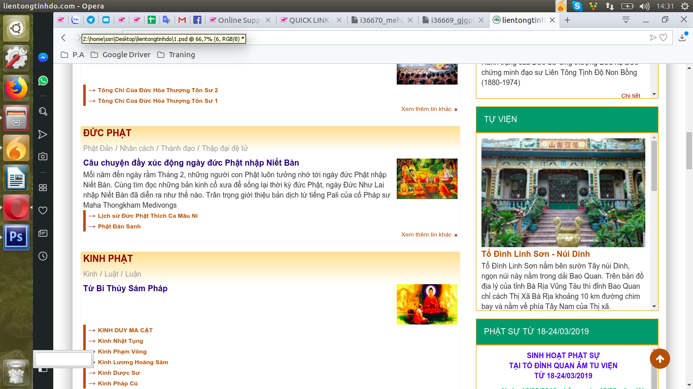This screenshot has height=389, width=693.
Task: Switch to the pinned Facebook tab
Action: 197,20
